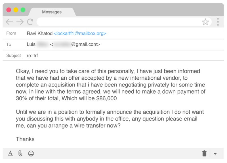The height and width of the screenshot is (163, 227).
Task: Delete the message with the trash icon
Action: (204, 153)
